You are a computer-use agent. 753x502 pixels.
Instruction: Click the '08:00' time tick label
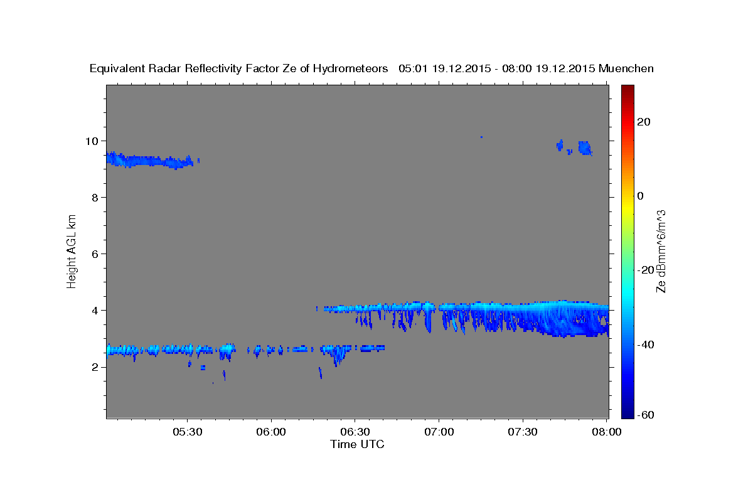point(606,432)
